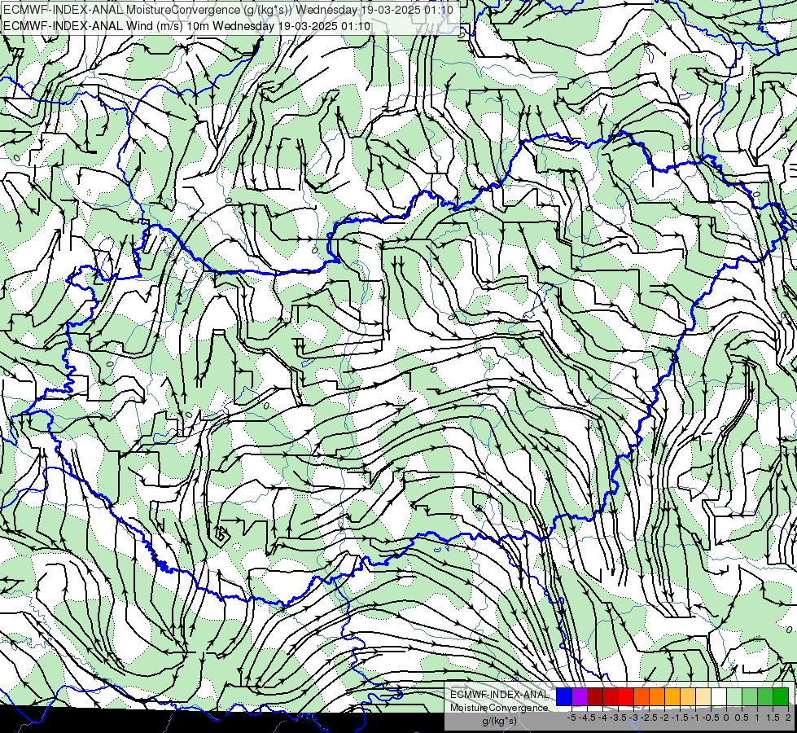Click the legend unit text 'g/(kg*s)'
This screenshot has height=733, width=797.
[500, 721]
